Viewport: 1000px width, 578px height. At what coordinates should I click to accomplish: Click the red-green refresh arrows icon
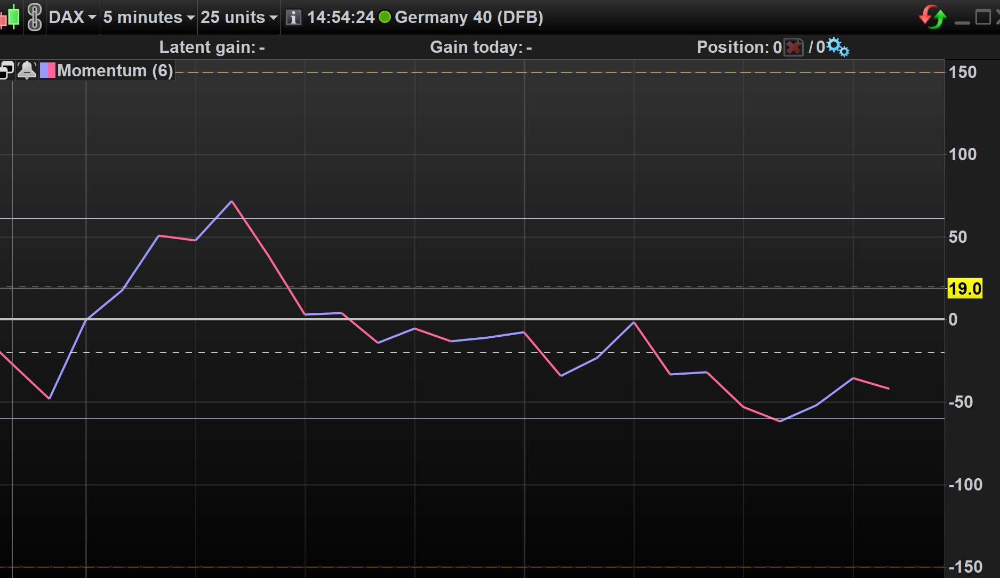click(x=933, y=17)
